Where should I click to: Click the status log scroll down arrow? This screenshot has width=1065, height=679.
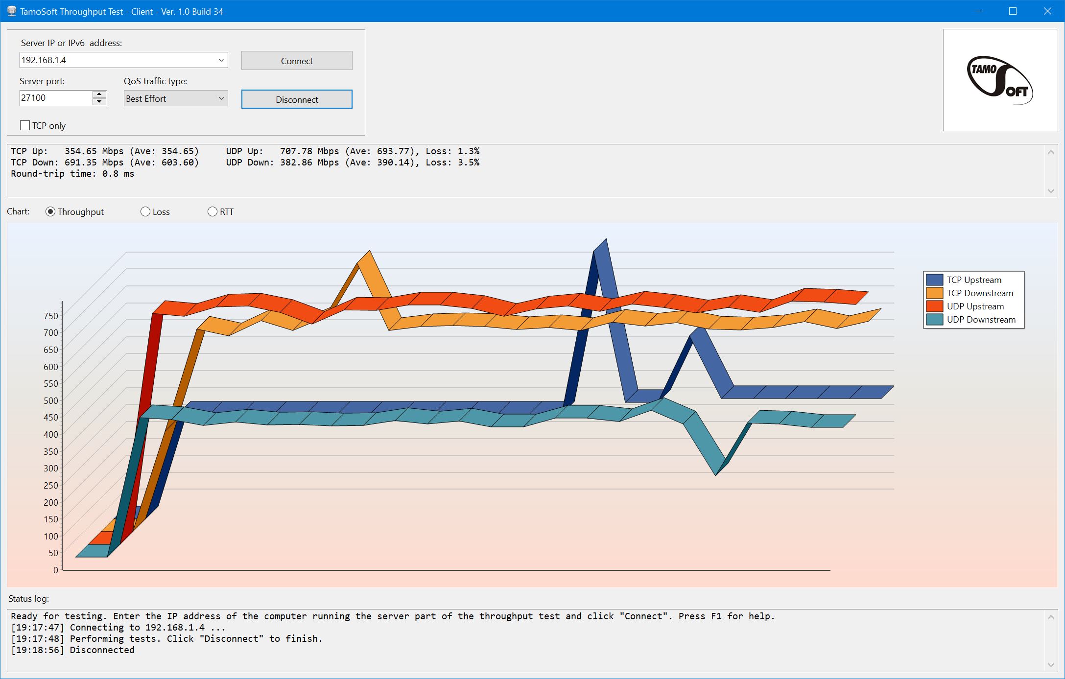(1051, 665)
